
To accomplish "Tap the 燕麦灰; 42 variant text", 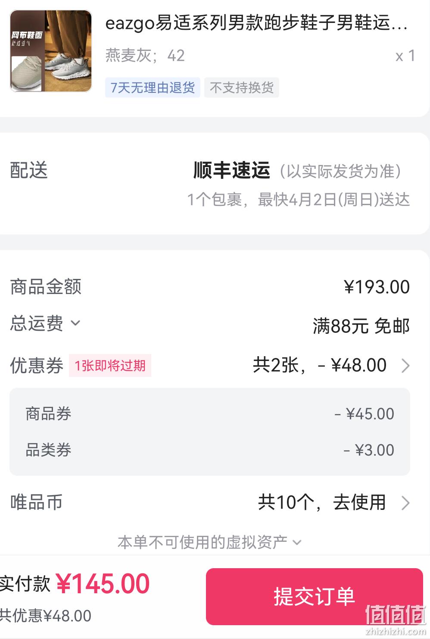I will pyautogui.click(x=145, y=56).
